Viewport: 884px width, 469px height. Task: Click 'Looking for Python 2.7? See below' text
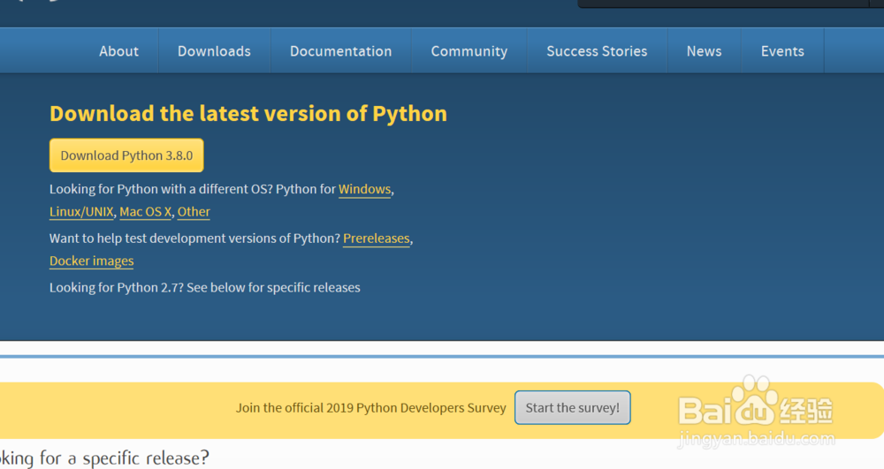(205, 288)
